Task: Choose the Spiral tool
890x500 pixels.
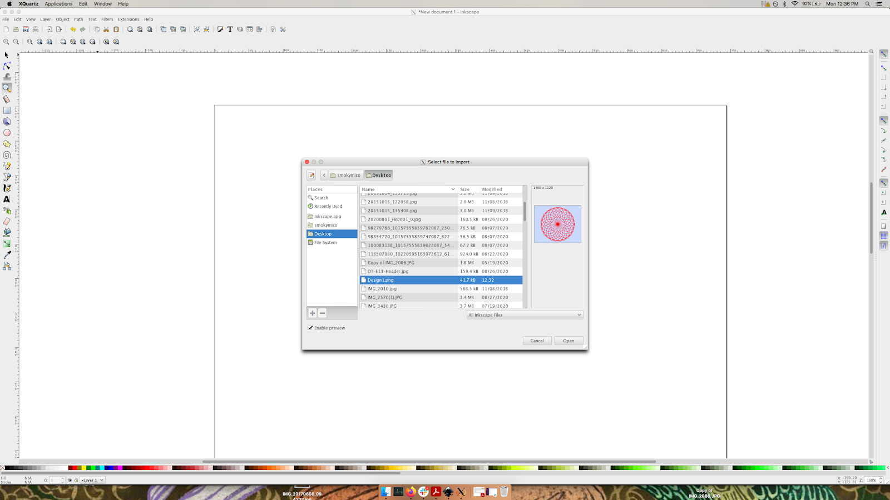Action: 7,154
